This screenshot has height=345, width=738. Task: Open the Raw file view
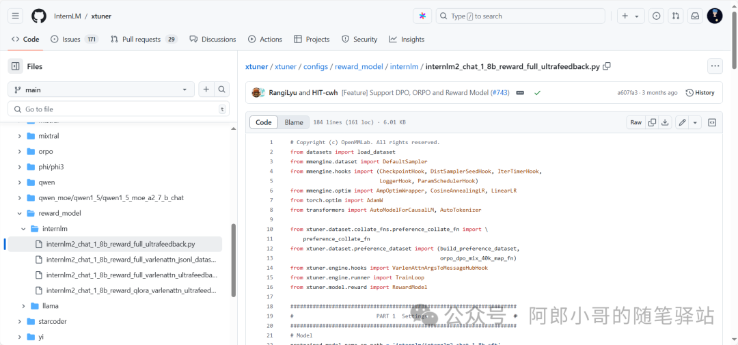(x=636, y=122)
